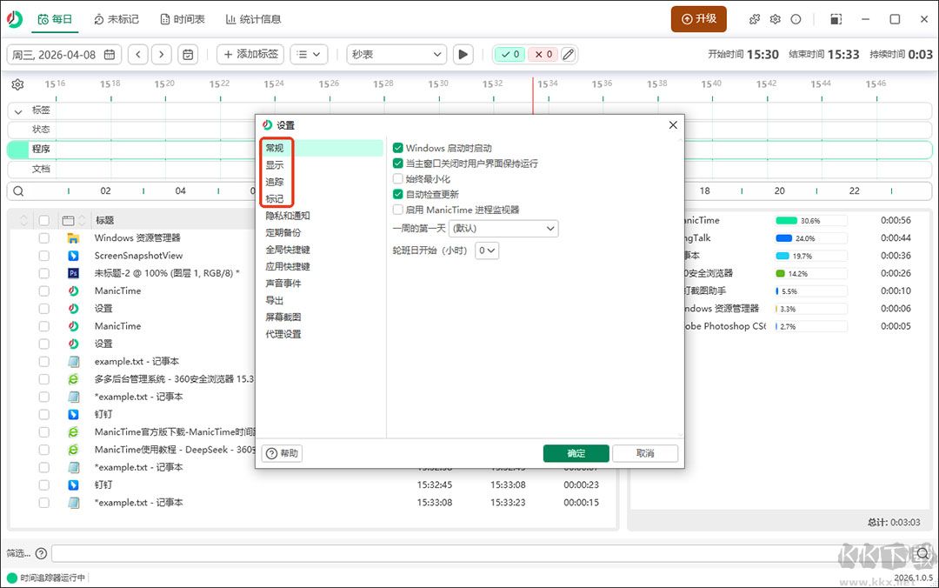Click the pencil edit icon
Image resolution: width=939 pixels, height=588 pixels.
point(569,55)
